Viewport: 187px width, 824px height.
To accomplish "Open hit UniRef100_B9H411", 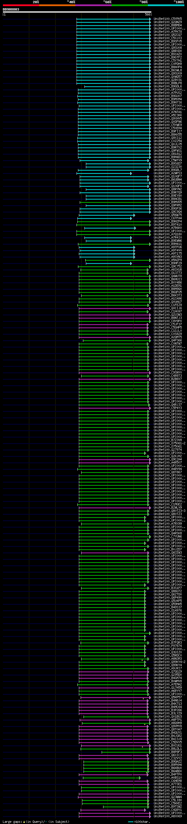I will (168, 244).
